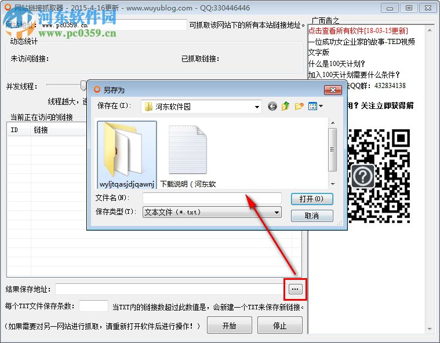Screen dimensions: 440x343
Task: Close the 另存为 dialog
Action: [333, 90]
